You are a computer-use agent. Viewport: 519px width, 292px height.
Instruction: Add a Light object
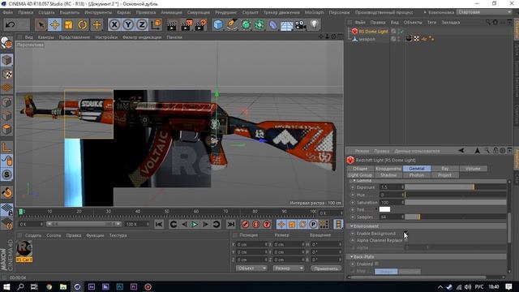coord(314,24)
